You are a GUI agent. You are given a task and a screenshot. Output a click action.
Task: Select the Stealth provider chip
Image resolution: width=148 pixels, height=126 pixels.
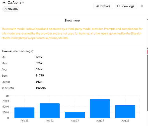point(11,9)
